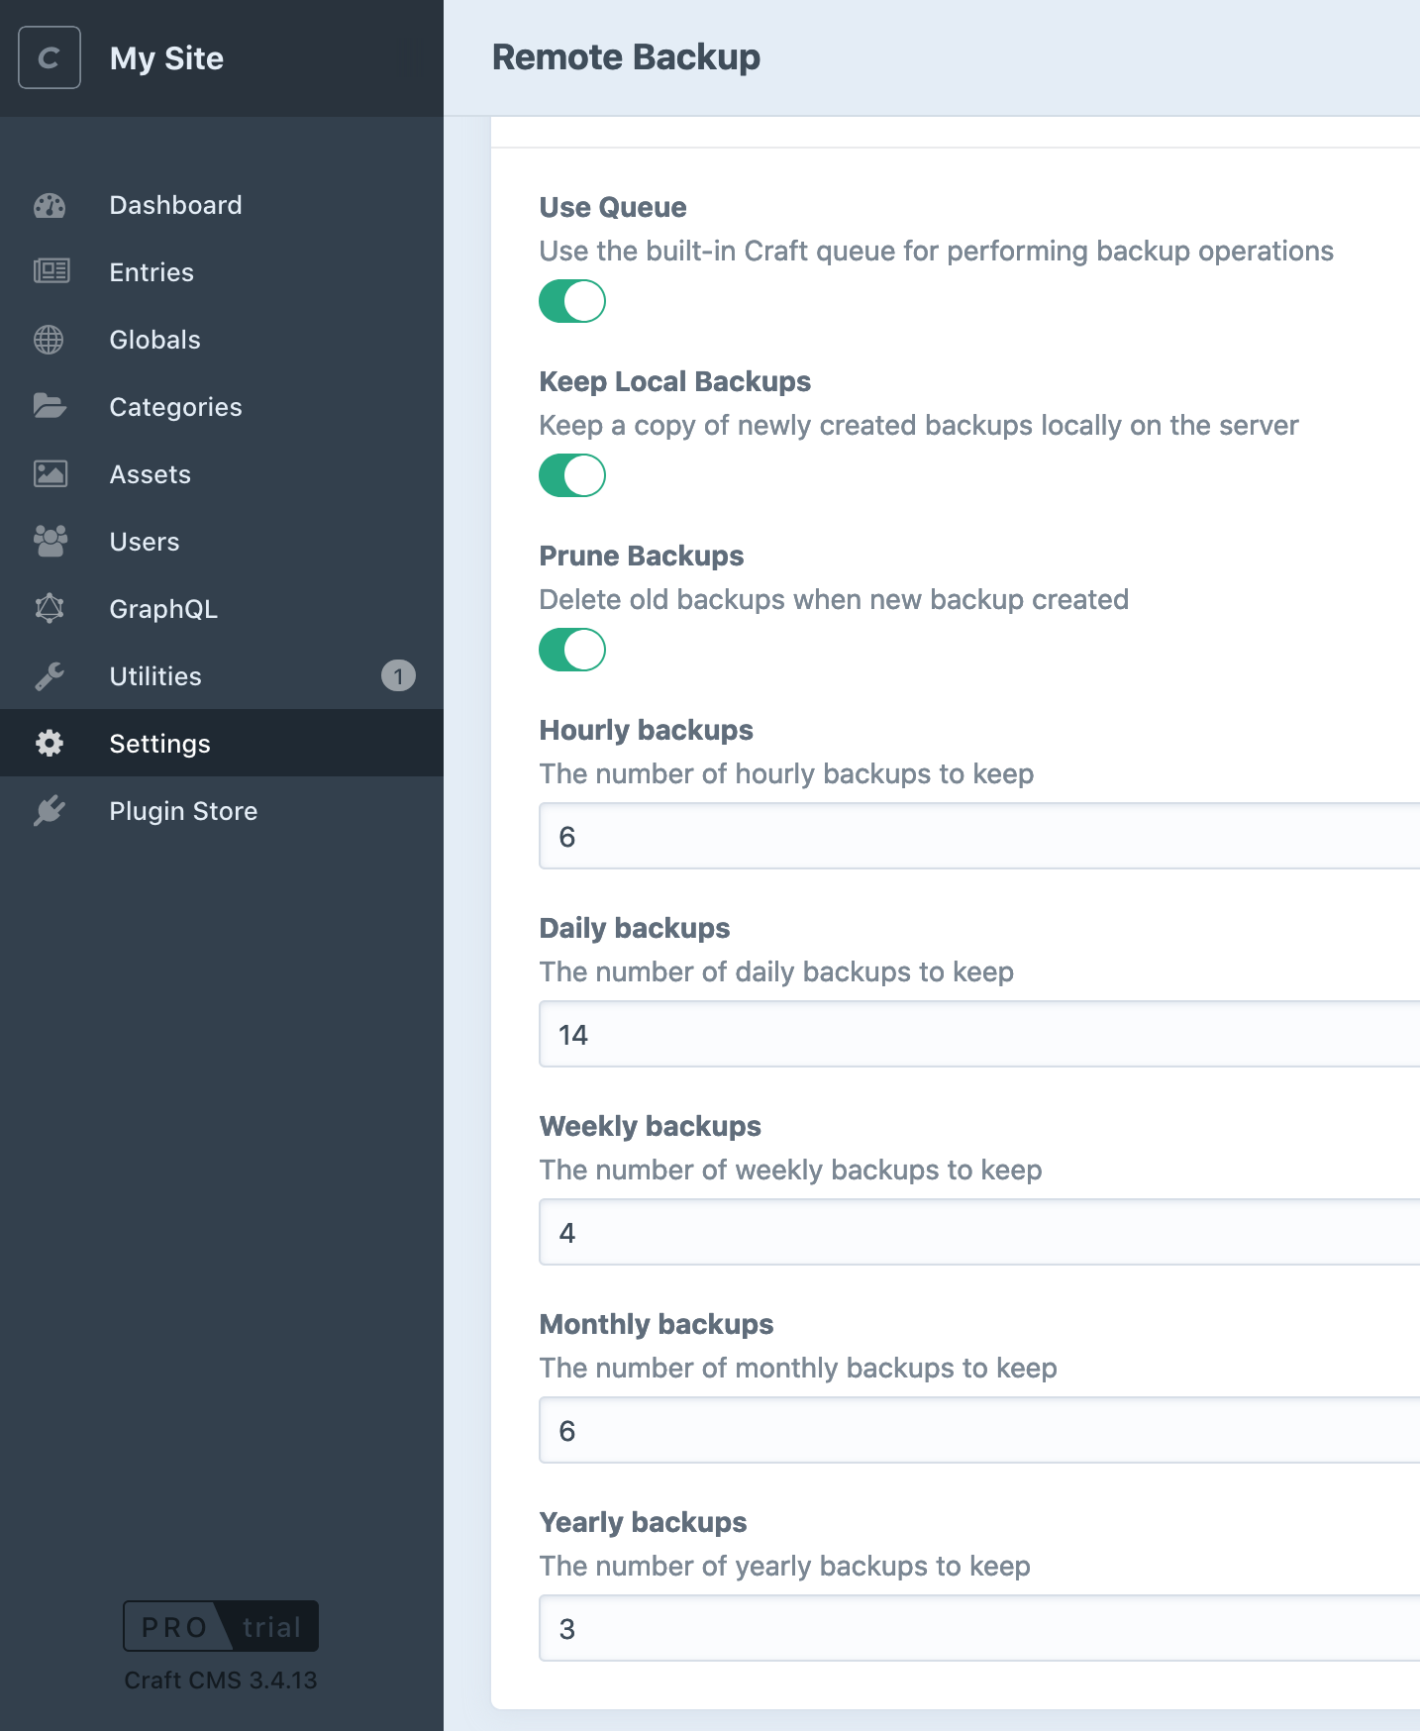Click the Dashboard gauge icon
This screenshot has width=1420, height=1731.
[50, 205]
